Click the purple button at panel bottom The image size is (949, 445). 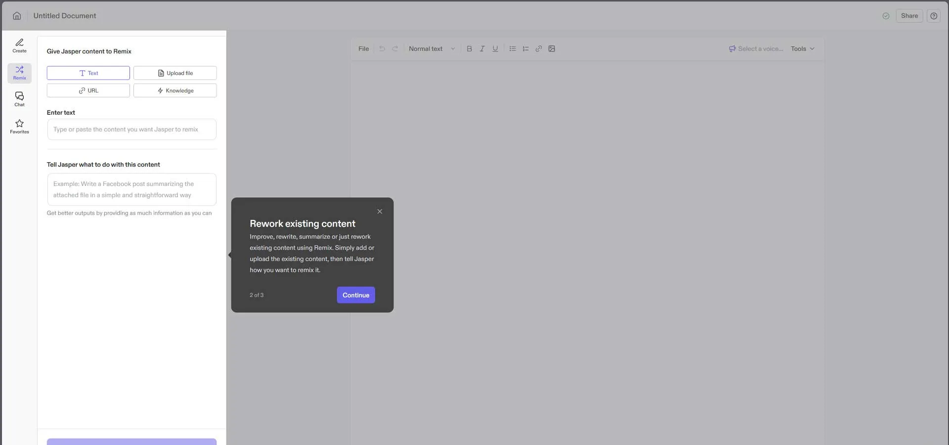point(132,442)
